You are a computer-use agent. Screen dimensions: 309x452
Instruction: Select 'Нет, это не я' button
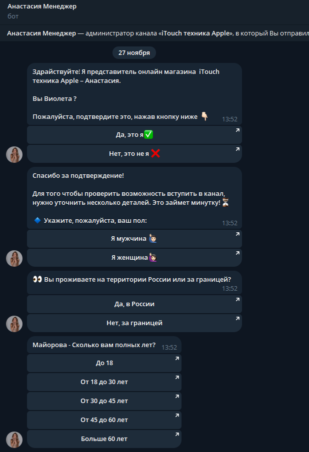click(134, 154)
